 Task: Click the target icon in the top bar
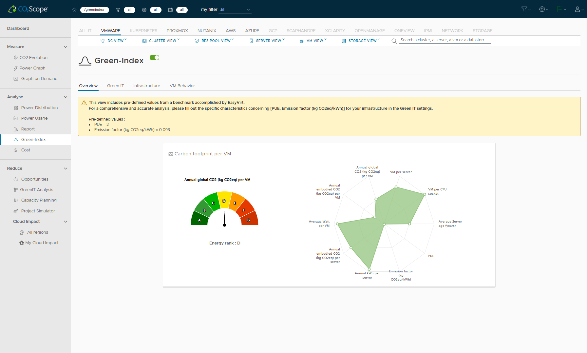(144, 10)
